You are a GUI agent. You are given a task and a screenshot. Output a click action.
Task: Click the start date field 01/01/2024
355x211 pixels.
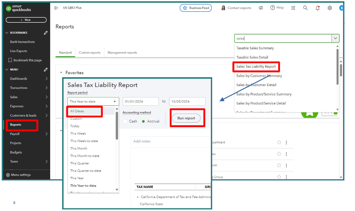[x=140, y=101]
